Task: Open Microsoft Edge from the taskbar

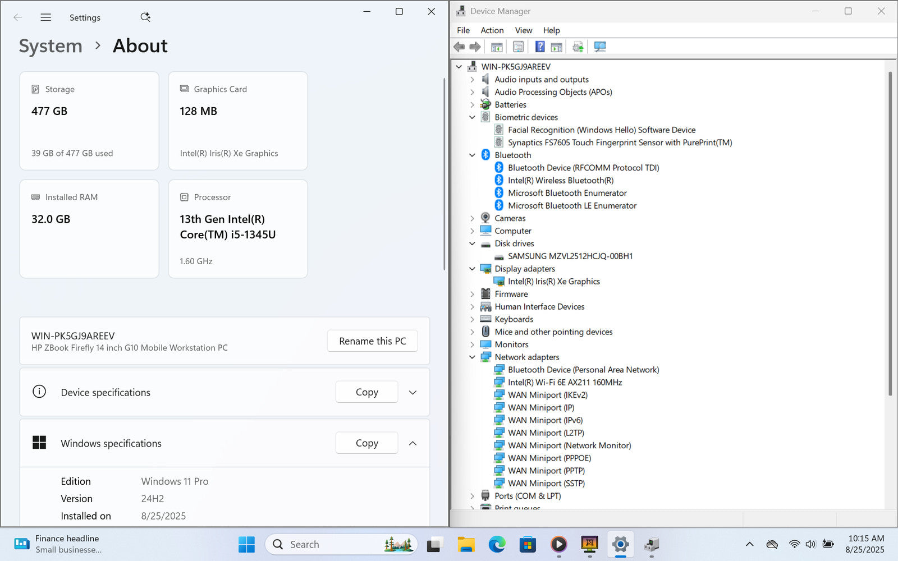Action: tap(497, 544)
